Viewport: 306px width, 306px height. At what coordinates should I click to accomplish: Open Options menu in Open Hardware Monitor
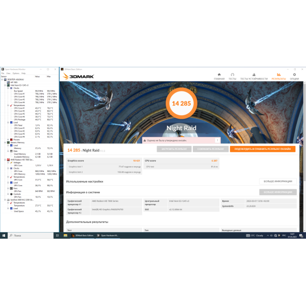click(x=16, y=73)
